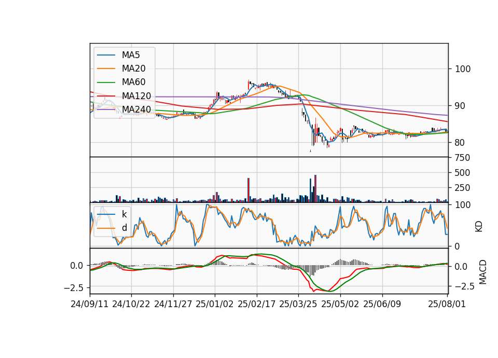
Task: Click the 25/01/02 date label
Action: coord(215,304)
